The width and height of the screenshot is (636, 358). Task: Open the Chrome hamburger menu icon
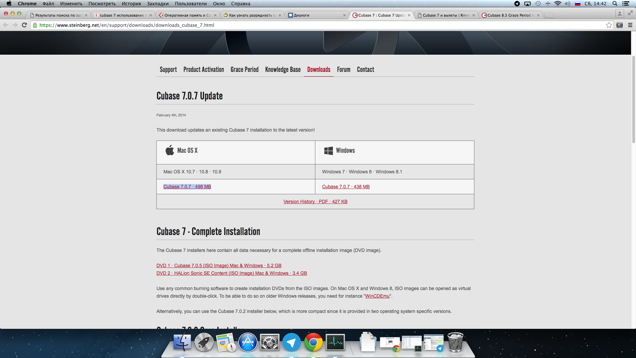[x=630, y=25]
